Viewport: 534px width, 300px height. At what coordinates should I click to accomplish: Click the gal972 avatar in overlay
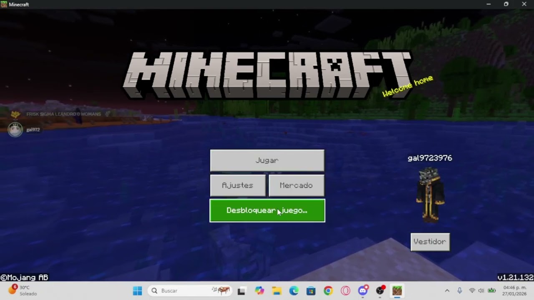pyautogui.click(x=15, y=130)
